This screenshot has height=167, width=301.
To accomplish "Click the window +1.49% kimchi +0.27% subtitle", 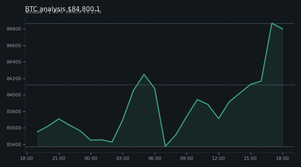I will pos(63,12).
